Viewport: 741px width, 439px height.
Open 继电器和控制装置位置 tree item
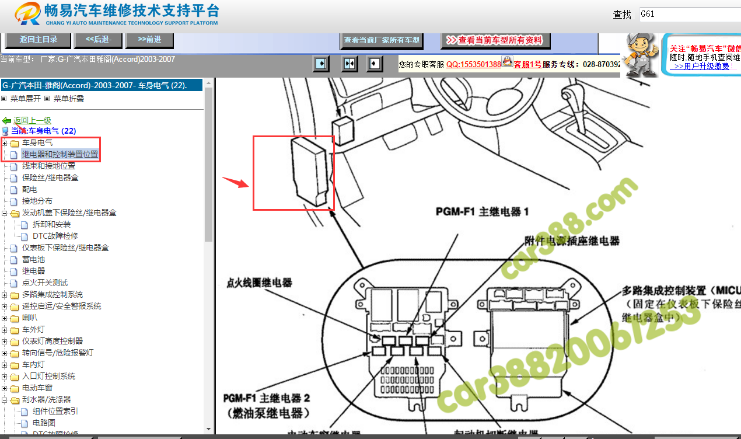coord(60,155)
